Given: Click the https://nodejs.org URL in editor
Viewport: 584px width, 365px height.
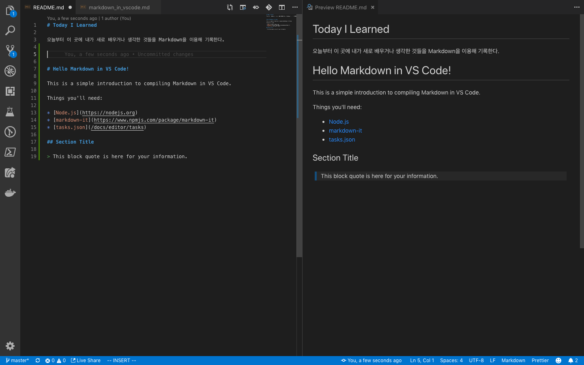Looking at the screenshot, I should click(109, 113).
